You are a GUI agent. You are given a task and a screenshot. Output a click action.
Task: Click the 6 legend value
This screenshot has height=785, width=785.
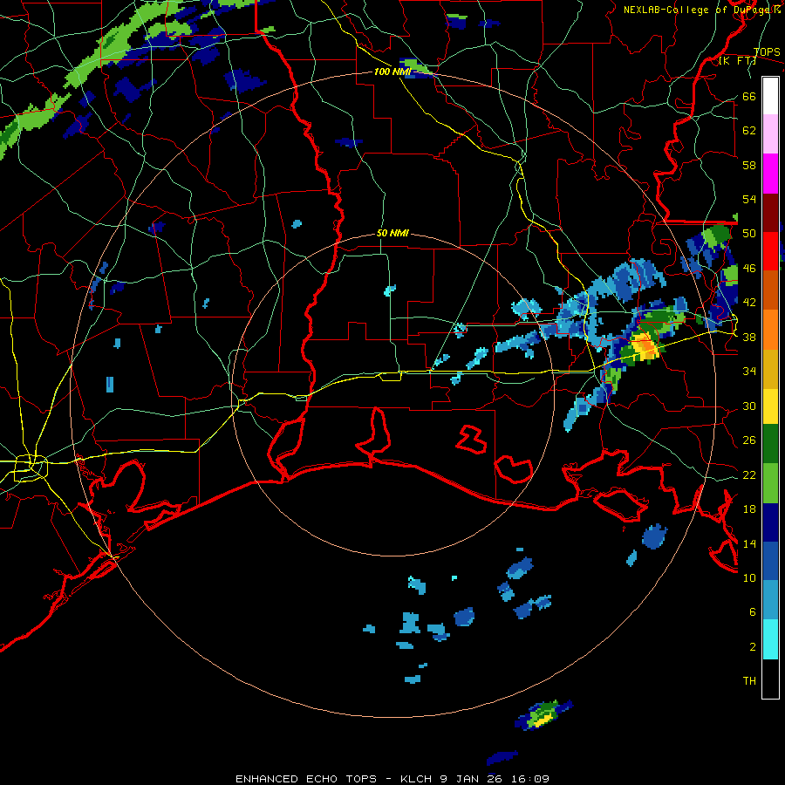click(753, 611)
